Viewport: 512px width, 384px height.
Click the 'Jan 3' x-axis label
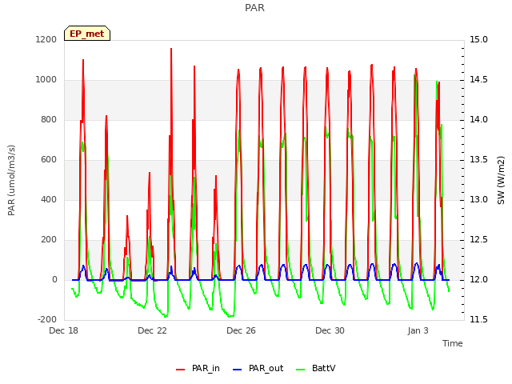tap(418, 330)
